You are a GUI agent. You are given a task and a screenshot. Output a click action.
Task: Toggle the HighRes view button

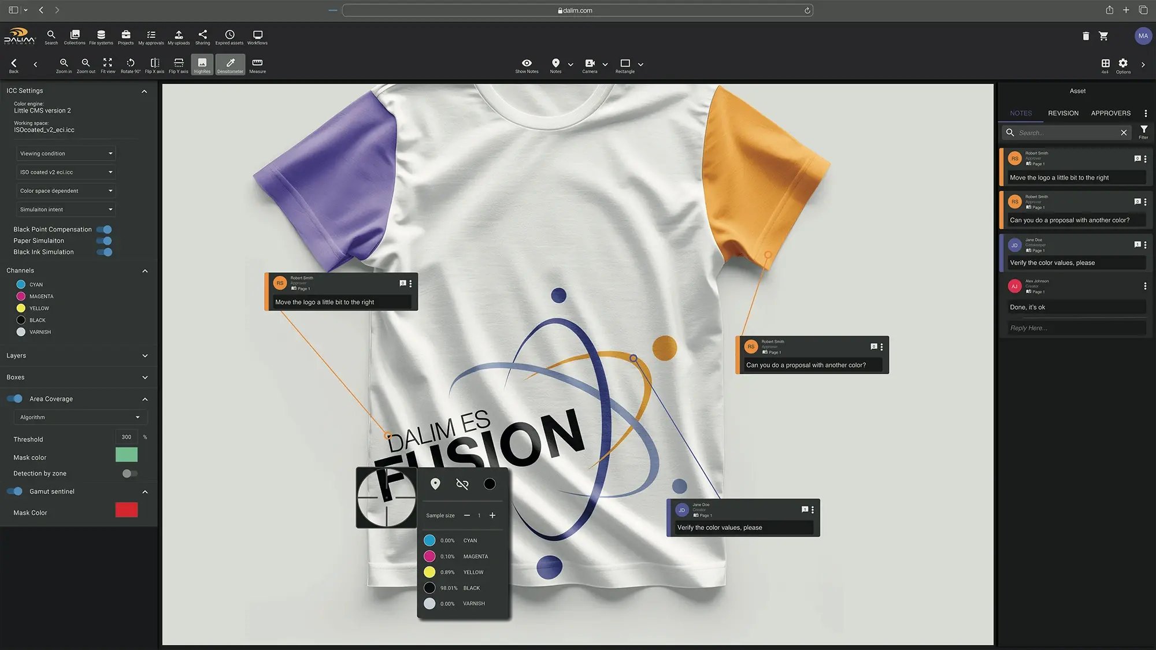[x=202, y=65]
